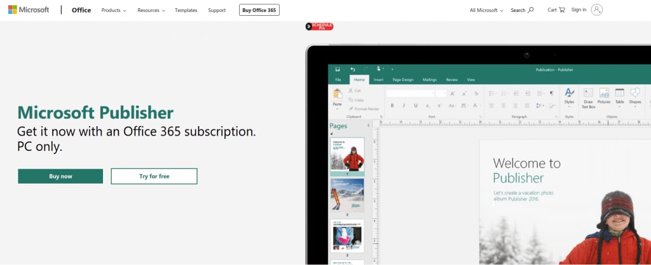Toggle Underline formatting
The height and width of the screenshot is (265, 651).
(x=416, y=106)
